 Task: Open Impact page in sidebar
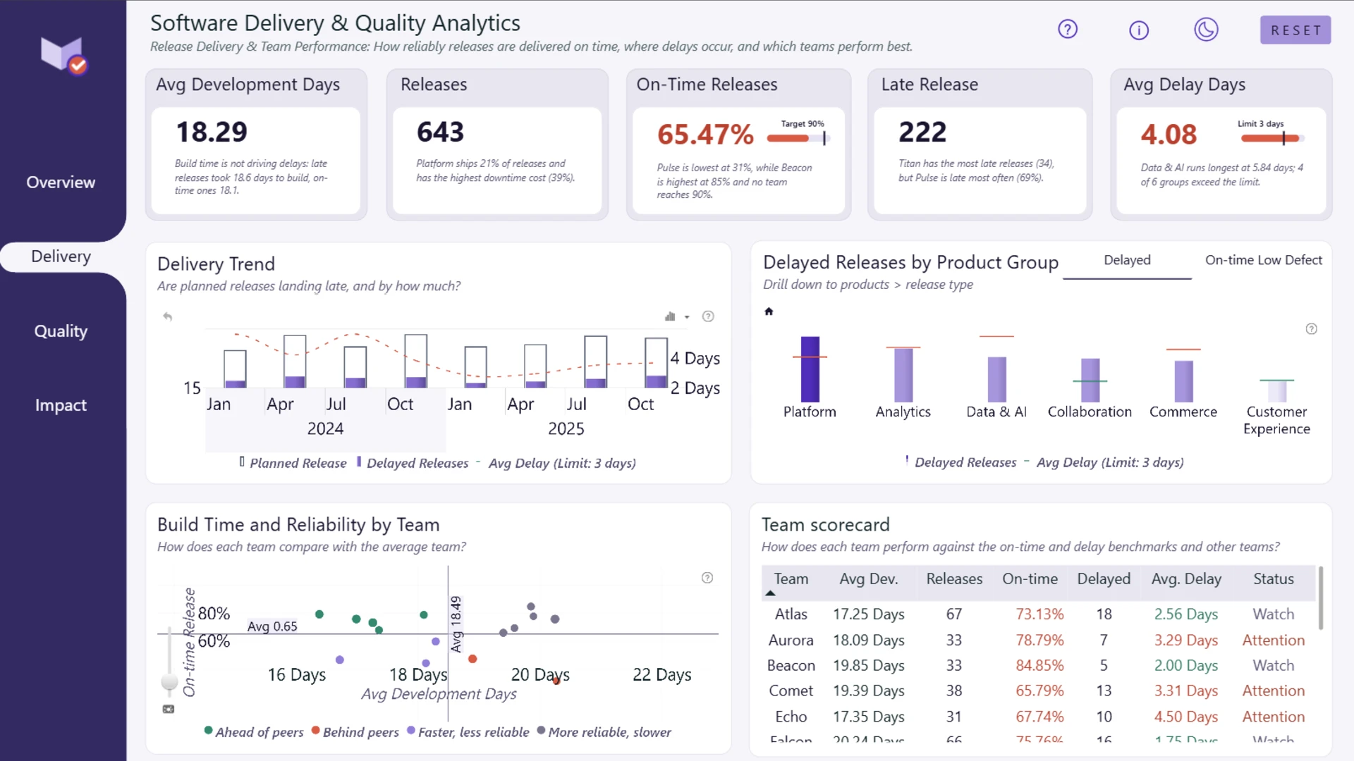coord(61,405)
